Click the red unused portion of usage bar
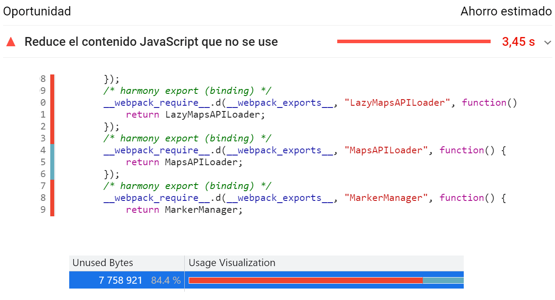 tap(305, 280)
